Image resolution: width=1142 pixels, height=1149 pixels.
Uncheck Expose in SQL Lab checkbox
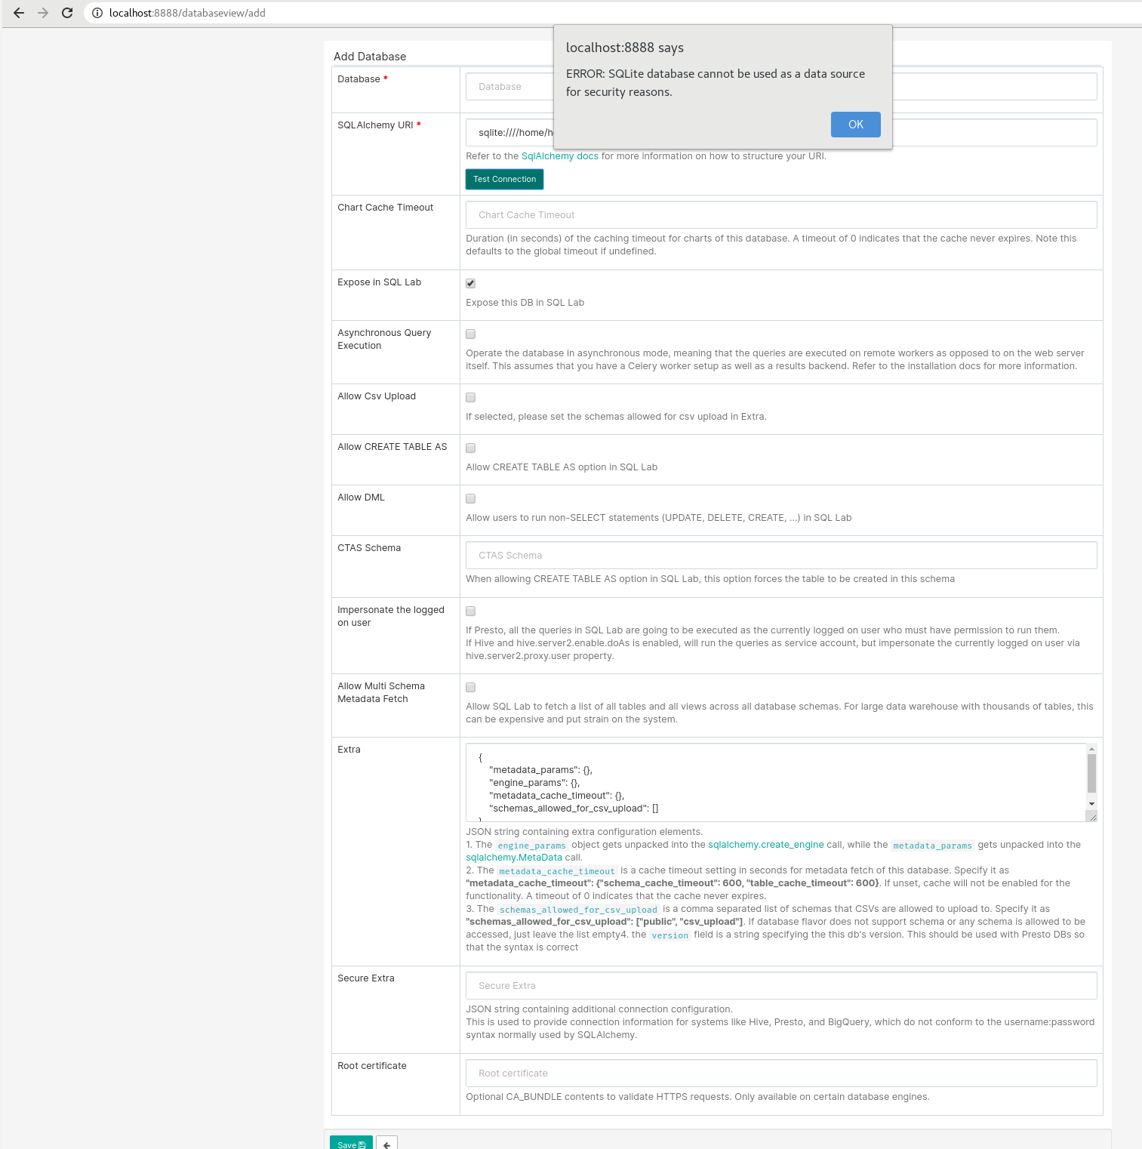pos(470,284)
